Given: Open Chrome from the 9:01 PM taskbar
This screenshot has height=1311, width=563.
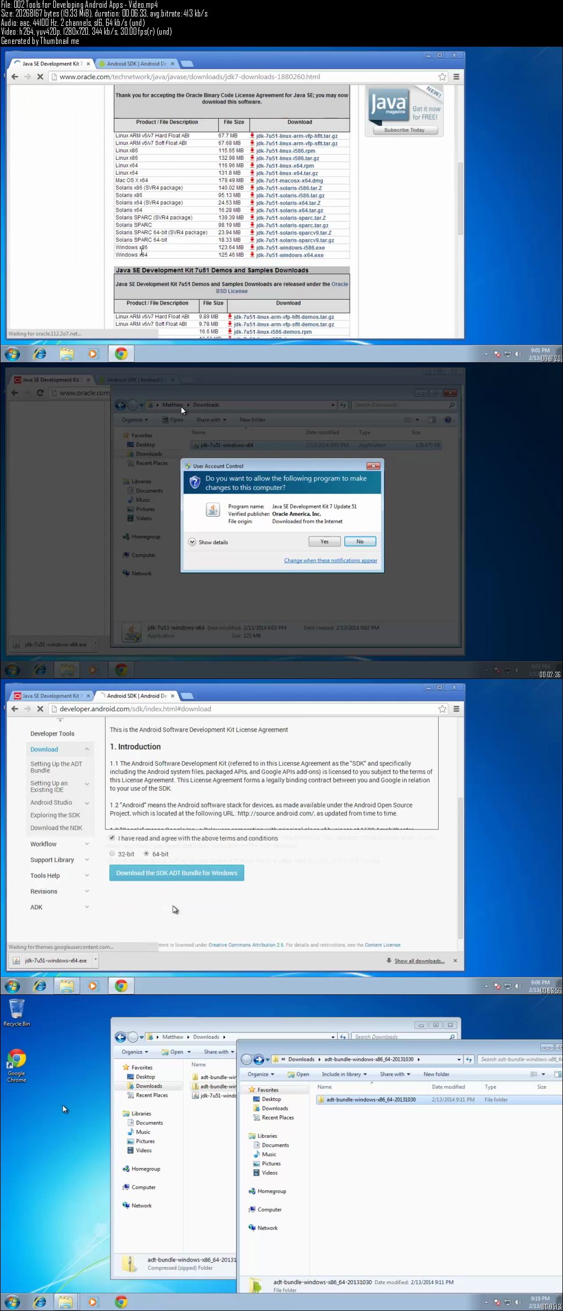Looking at the screenshot, I should (x=121, y=354).
